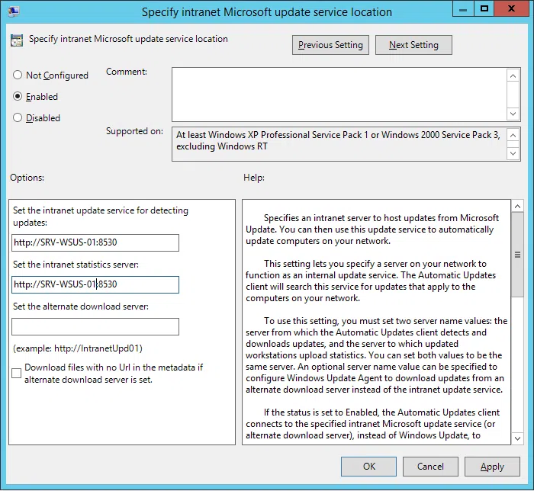Select the Enabled radio button
The height and width of the screenshot is (491, 534).
18,97
